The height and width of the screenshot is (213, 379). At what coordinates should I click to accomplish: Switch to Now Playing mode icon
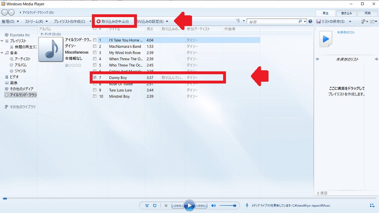pos(372,206)
